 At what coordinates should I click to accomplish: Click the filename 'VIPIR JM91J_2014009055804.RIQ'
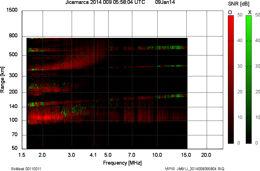tap(194, 169)
